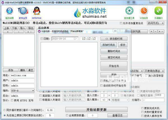Click 添加 button under site list

pos(11,70)
